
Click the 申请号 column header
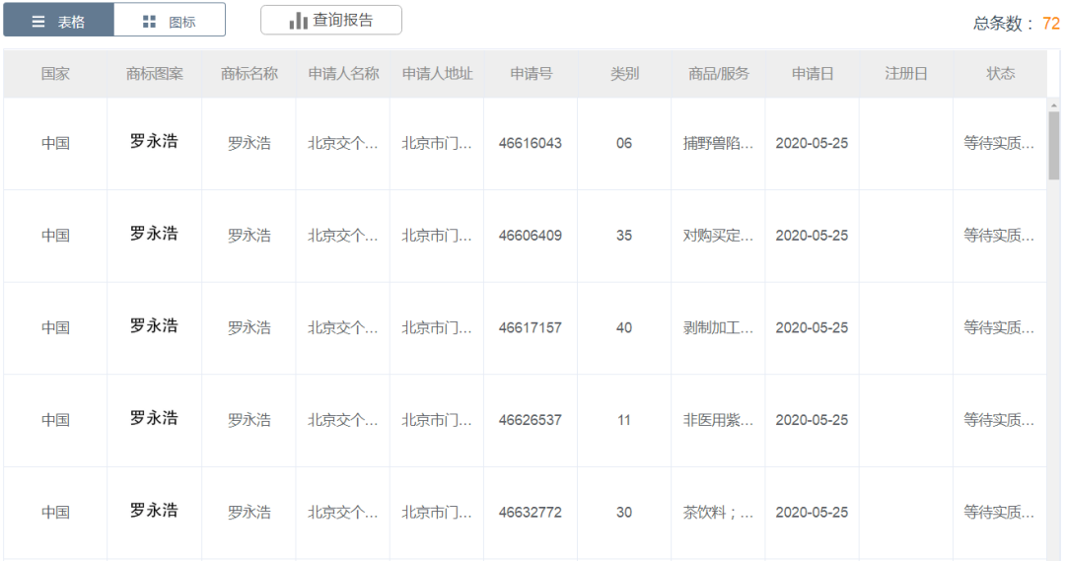[x=531, y=73]
